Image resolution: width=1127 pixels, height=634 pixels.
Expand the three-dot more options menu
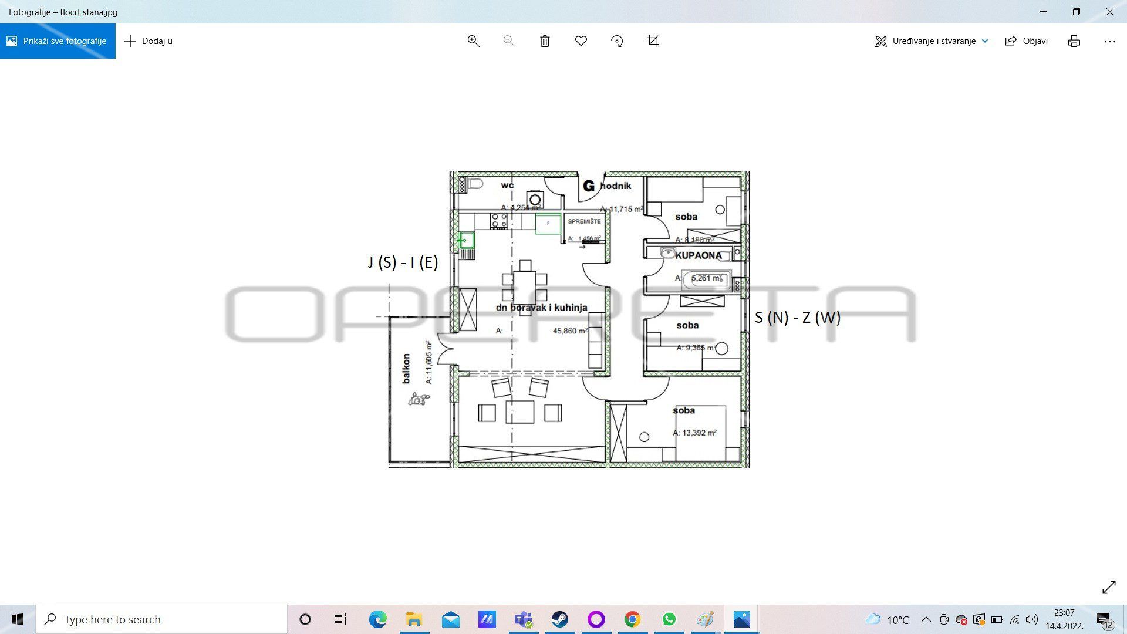point(1110,41)
